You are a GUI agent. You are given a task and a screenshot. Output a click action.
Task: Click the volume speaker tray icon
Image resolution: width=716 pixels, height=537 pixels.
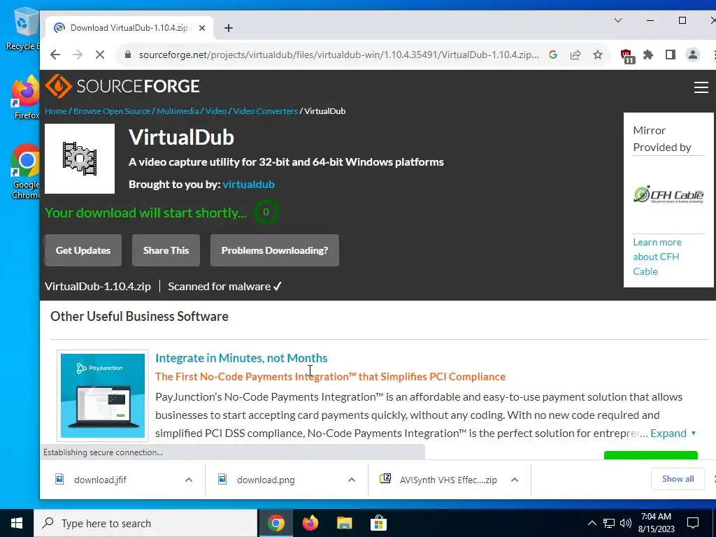pyautogui.click(x=626, y=523)
